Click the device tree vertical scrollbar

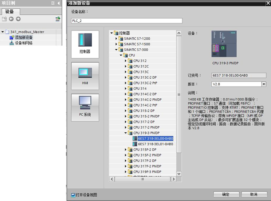click(178, 94)
